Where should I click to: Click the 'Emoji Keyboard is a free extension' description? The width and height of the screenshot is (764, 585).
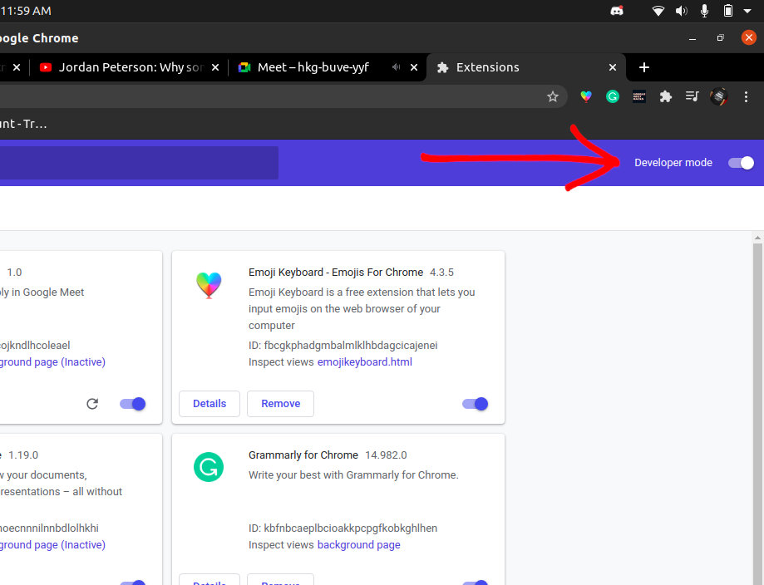[362, 308]
